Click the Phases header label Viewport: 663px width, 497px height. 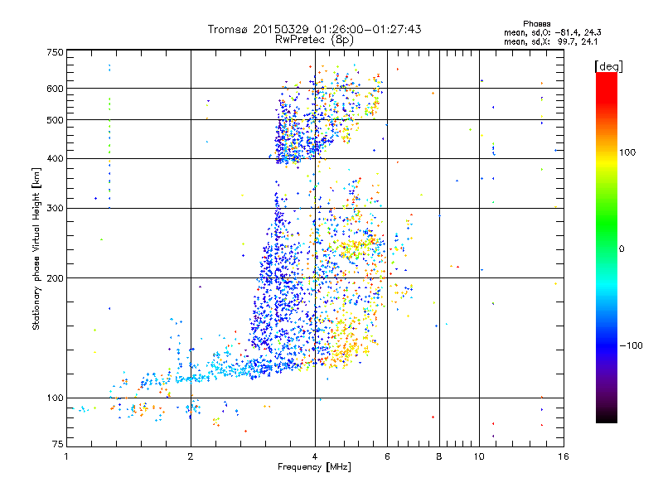[536, 24]
